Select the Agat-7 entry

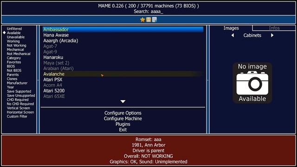pyautogui.click(x=123, y=46)
